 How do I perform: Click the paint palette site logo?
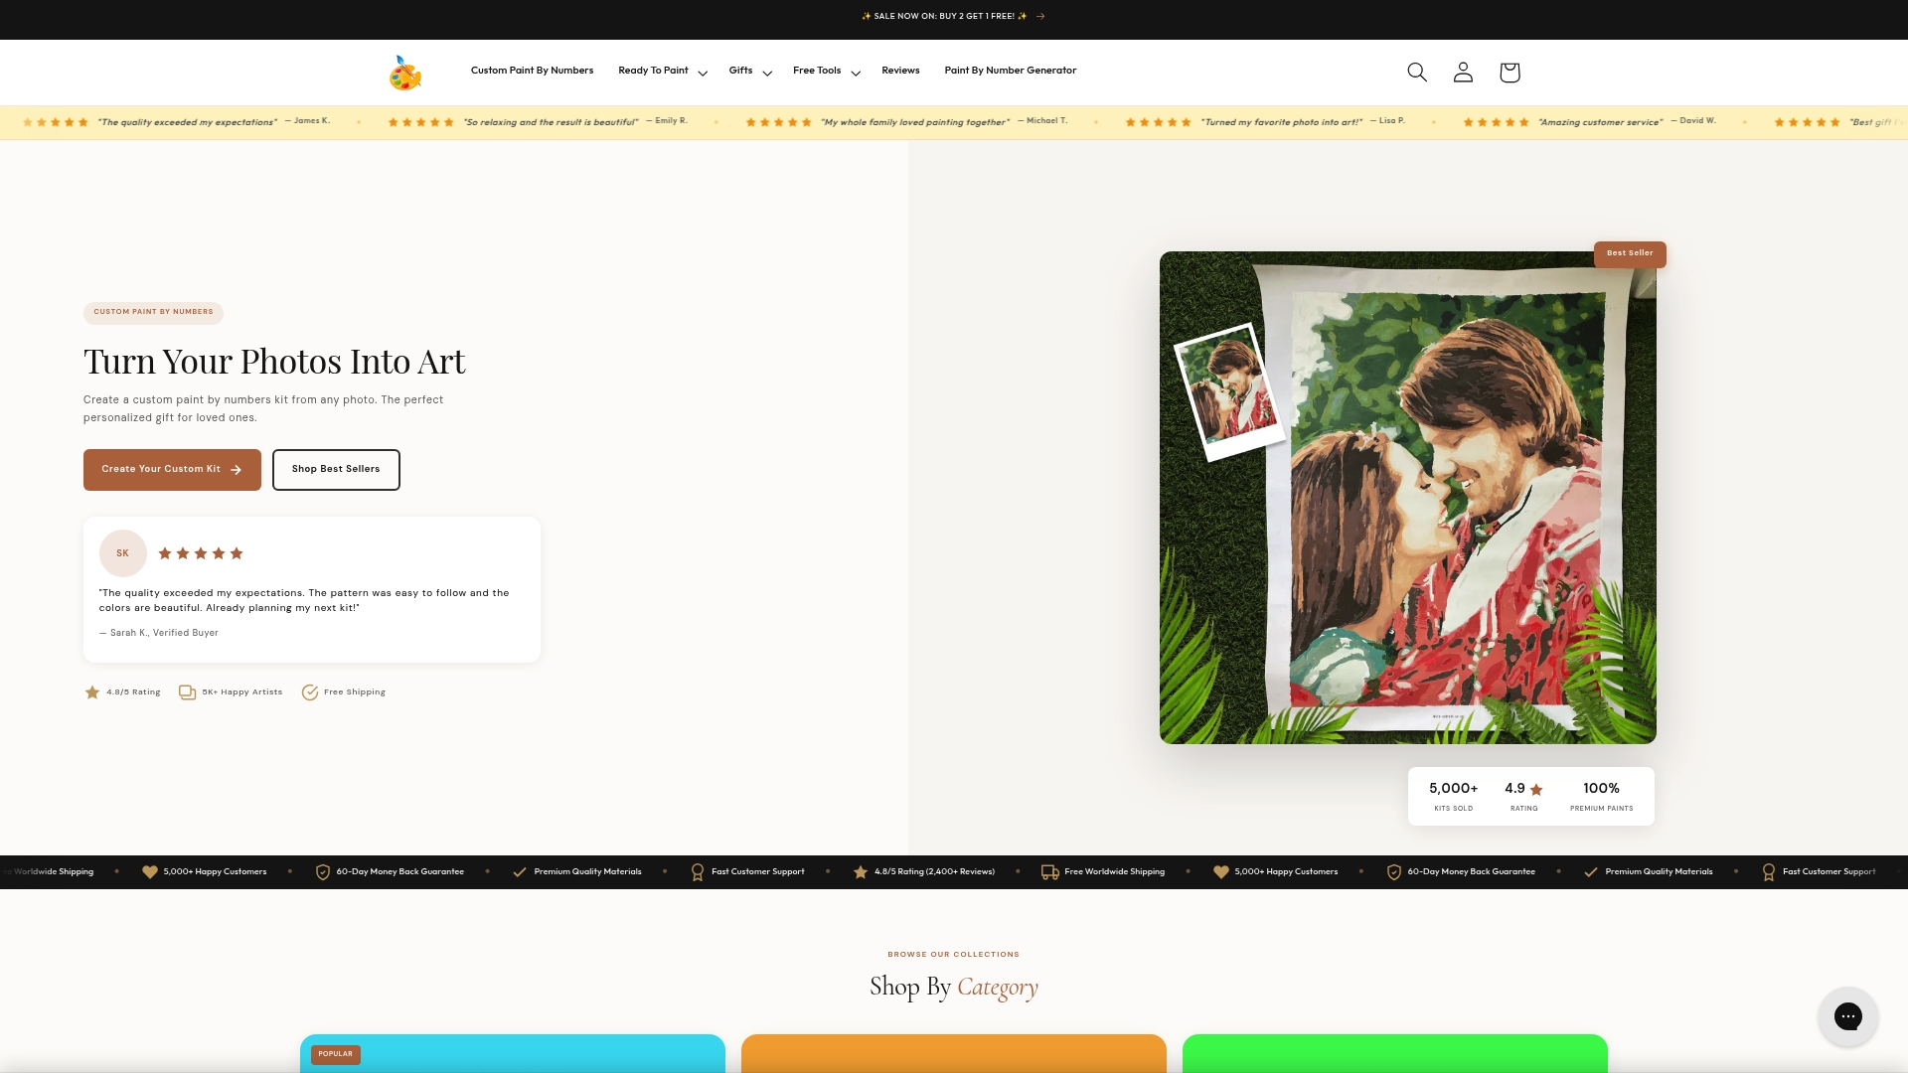(x=405, y=73)
